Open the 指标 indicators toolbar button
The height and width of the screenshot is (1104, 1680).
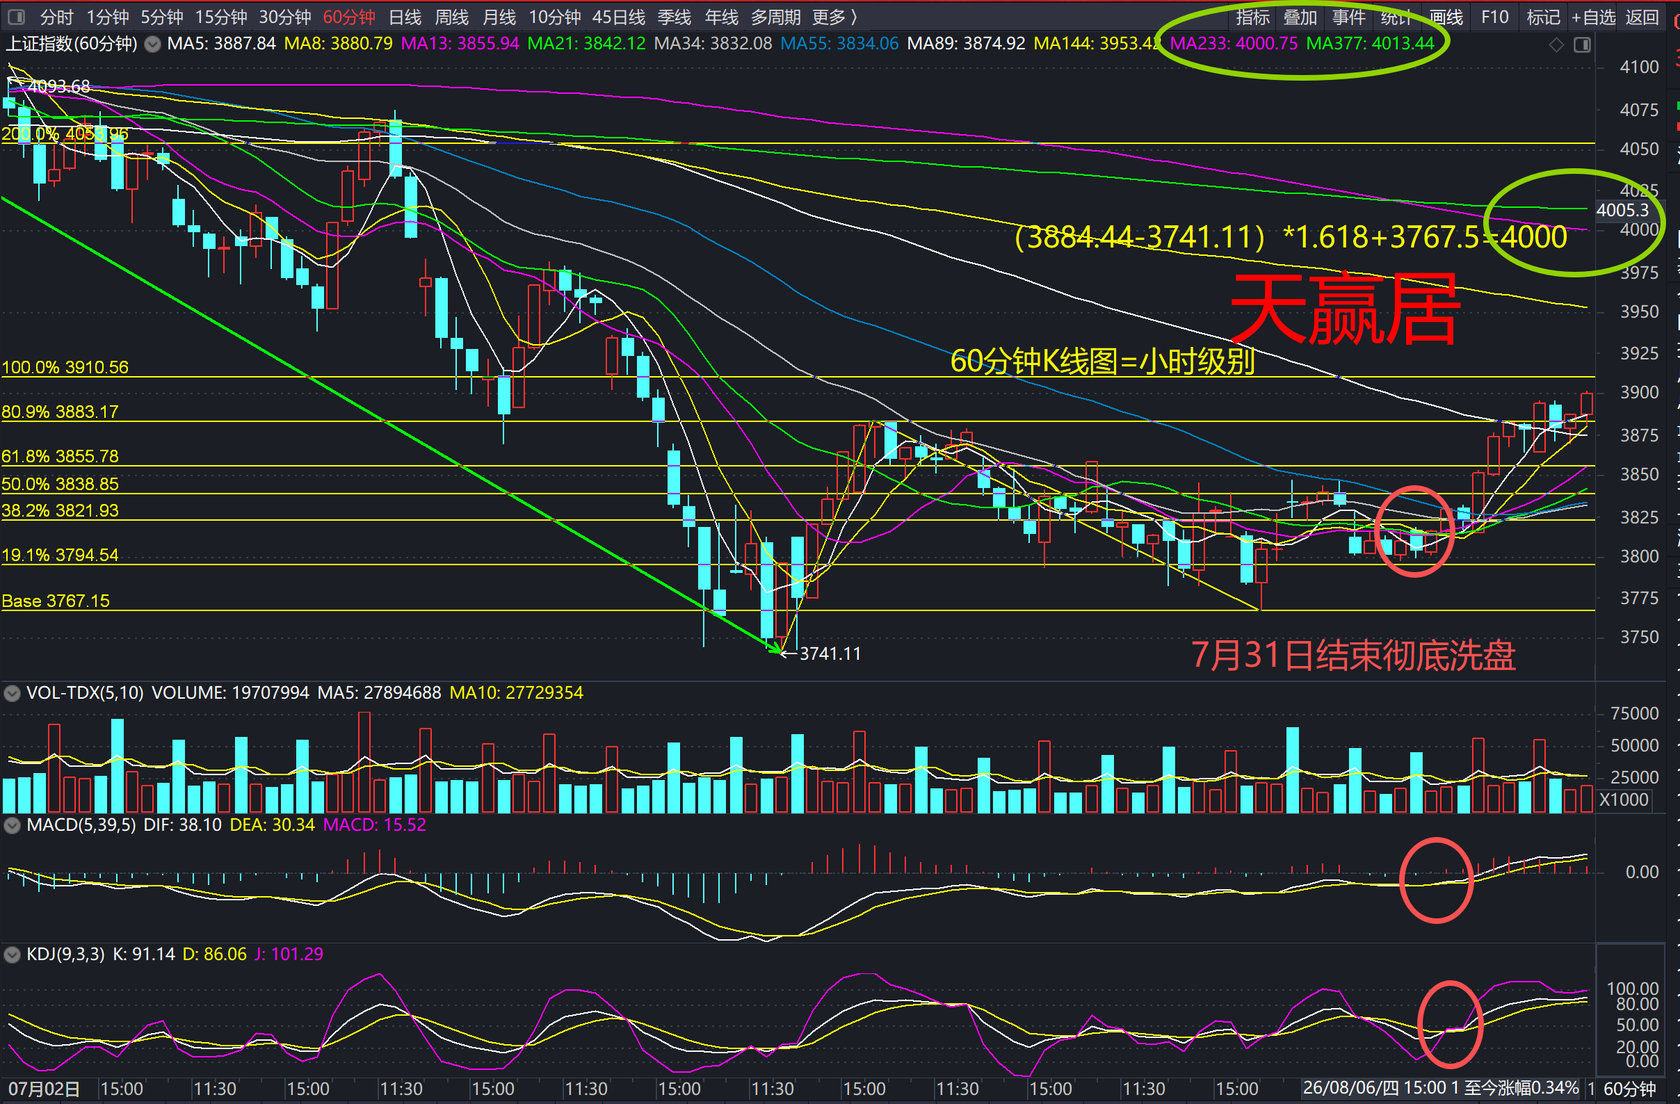click(1252, 17)
